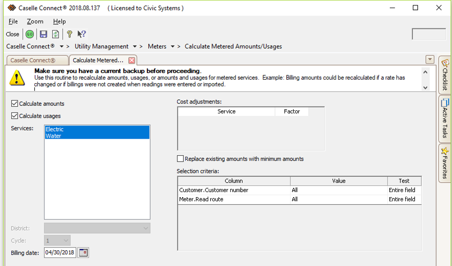This screenshot has height=266, width=452.
Task: Click the Column header in Selection criteria
Action: pyautogui.click(x=234, y=181)
